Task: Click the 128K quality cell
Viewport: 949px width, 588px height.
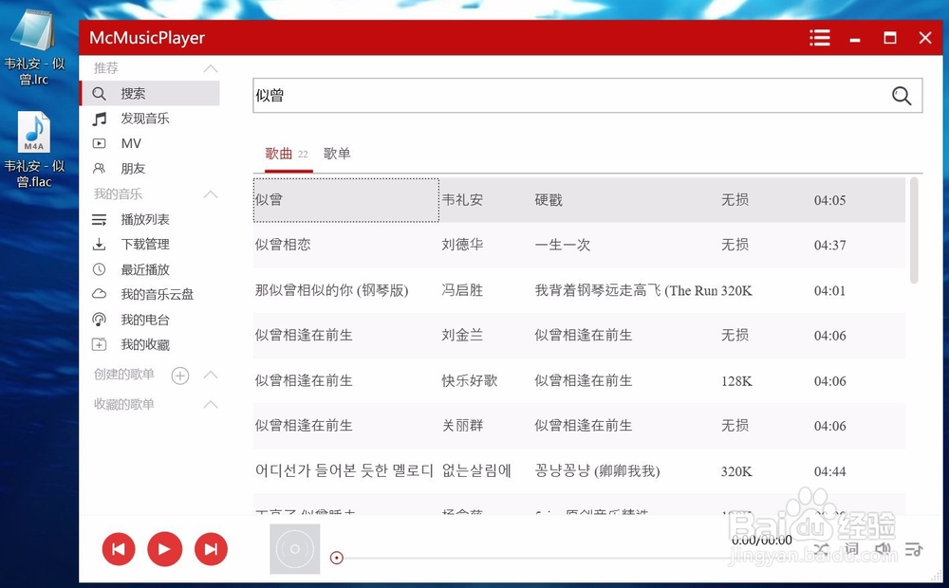Action: [x=736, y=381]
